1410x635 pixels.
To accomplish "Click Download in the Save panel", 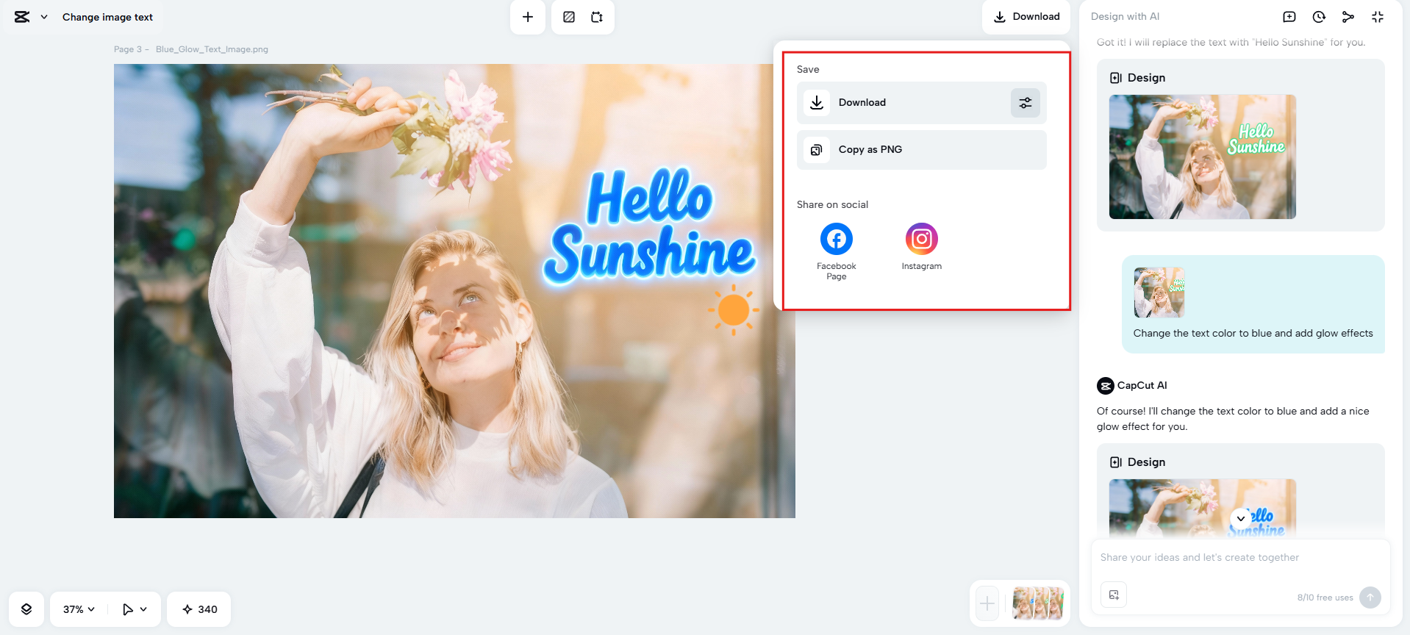I will (922, 103).
